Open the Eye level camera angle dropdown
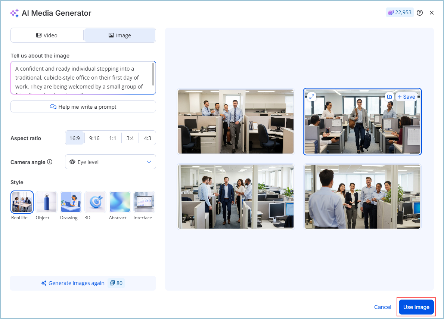 pyautogui.click(x=111, y=162)
